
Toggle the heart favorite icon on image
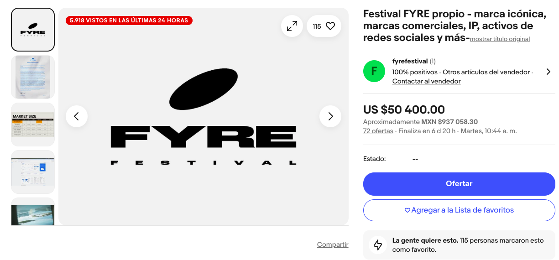click(x=330, y=26)
